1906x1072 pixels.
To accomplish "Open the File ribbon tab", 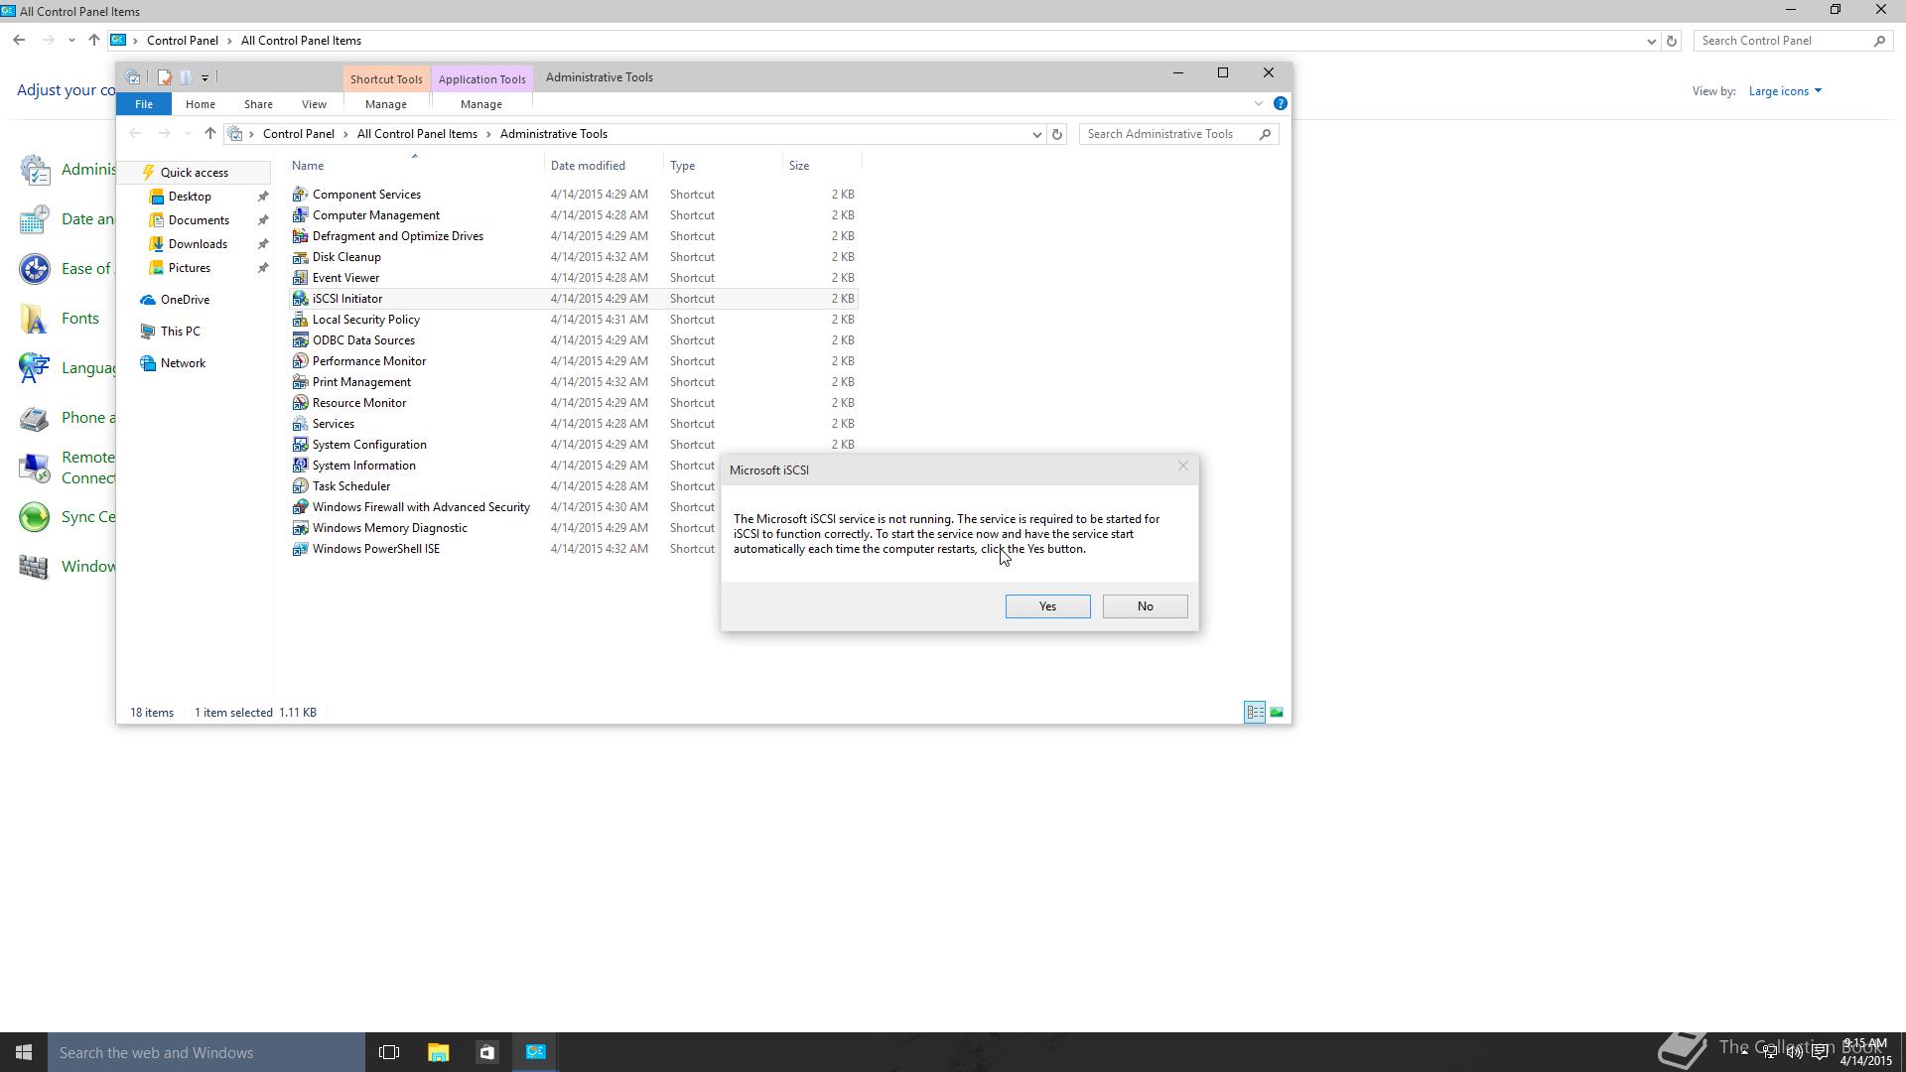I will click(x=144, y=104).
